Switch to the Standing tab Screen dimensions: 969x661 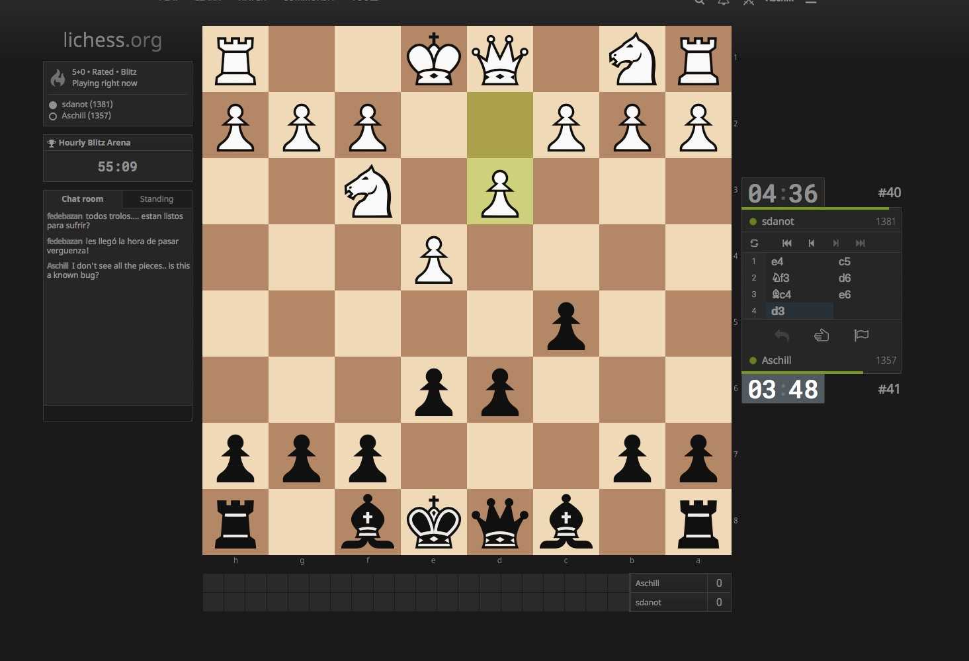tap(157, 199)
